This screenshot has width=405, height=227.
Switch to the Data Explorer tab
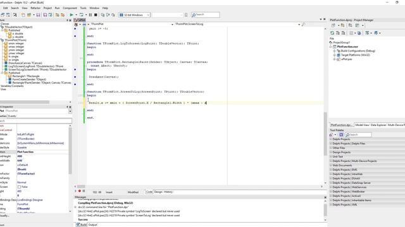(378, 125)
